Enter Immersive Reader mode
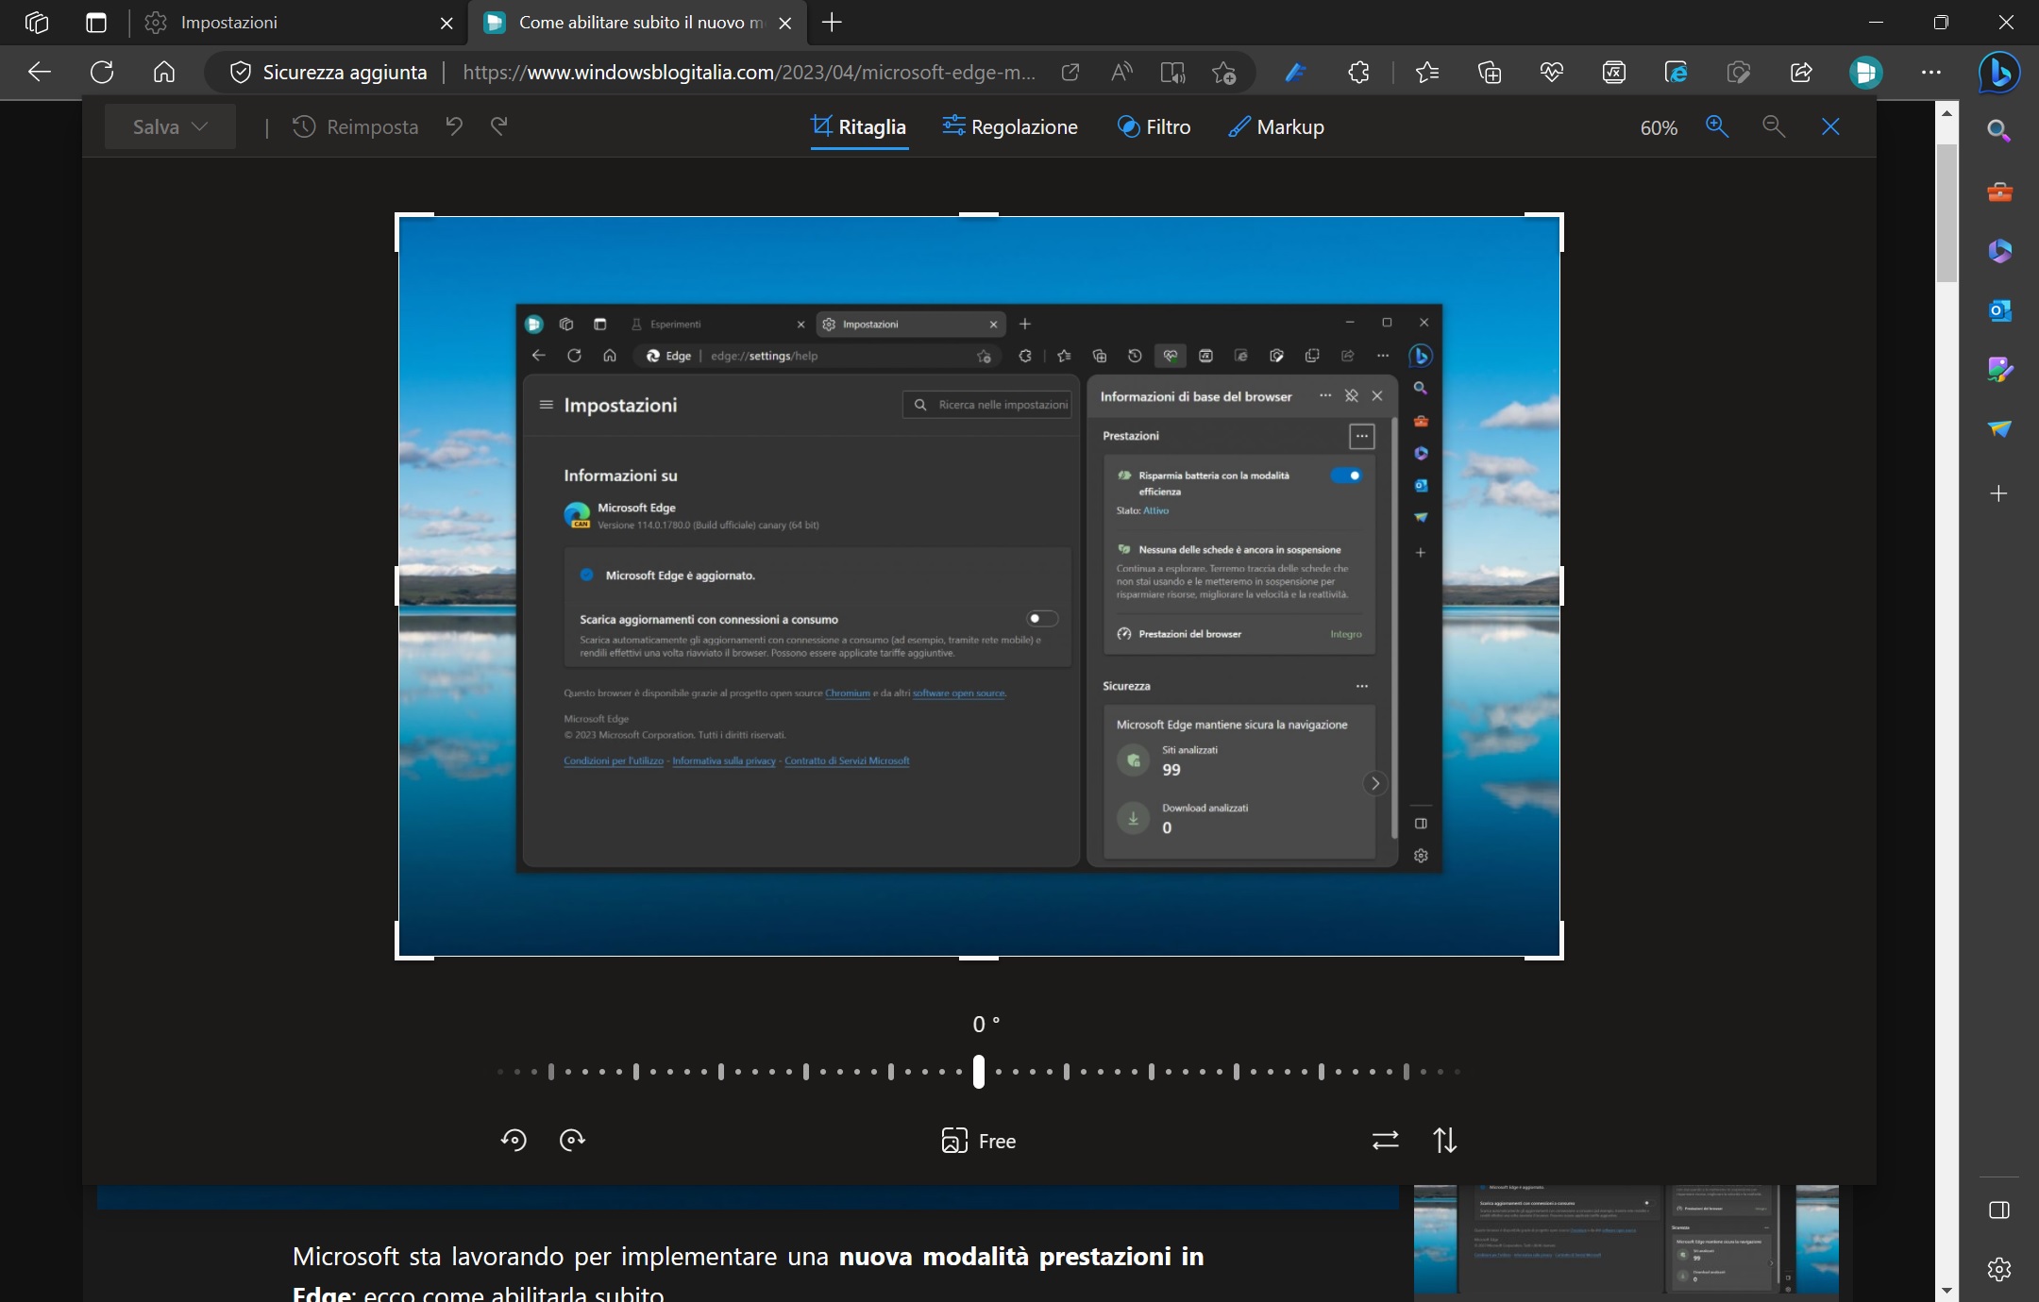 tap(1172, 73)
